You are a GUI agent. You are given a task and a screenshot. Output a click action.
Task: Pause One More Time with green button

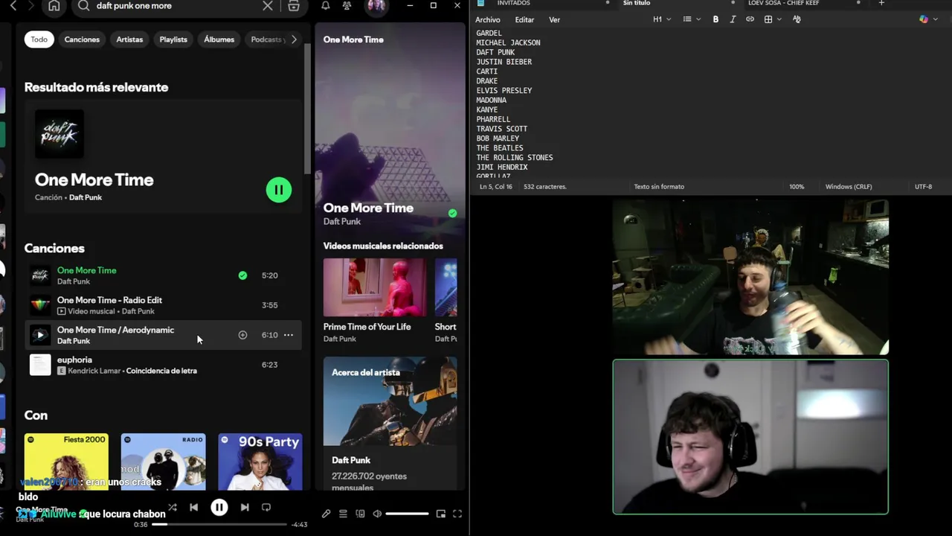pyautogui.click(x=279, y=190)
